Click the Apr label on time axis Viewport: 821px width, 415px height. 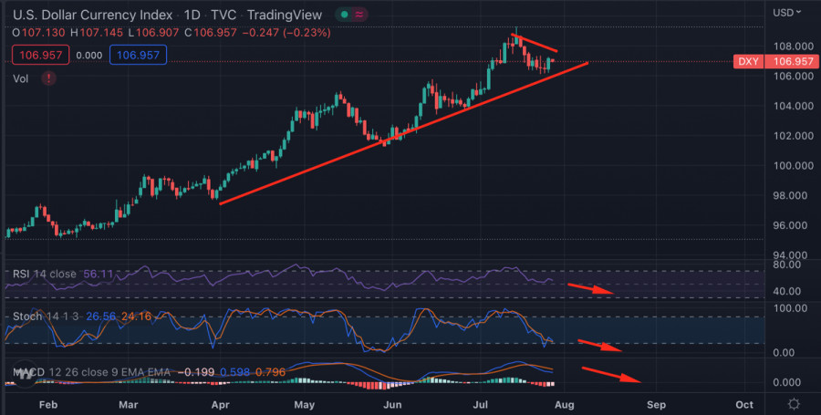[221, 405]
